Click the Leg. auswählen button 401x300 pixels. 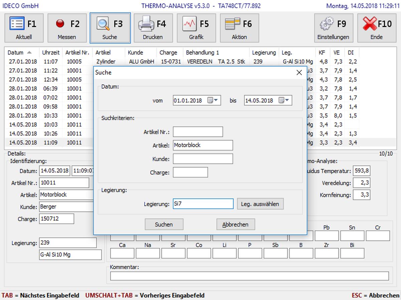click(x=260, y=204)
